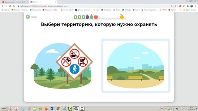Open the green Camtasia taskbar icon
The width and height of the screenshot is (198, 111).
tap(70, 109)
